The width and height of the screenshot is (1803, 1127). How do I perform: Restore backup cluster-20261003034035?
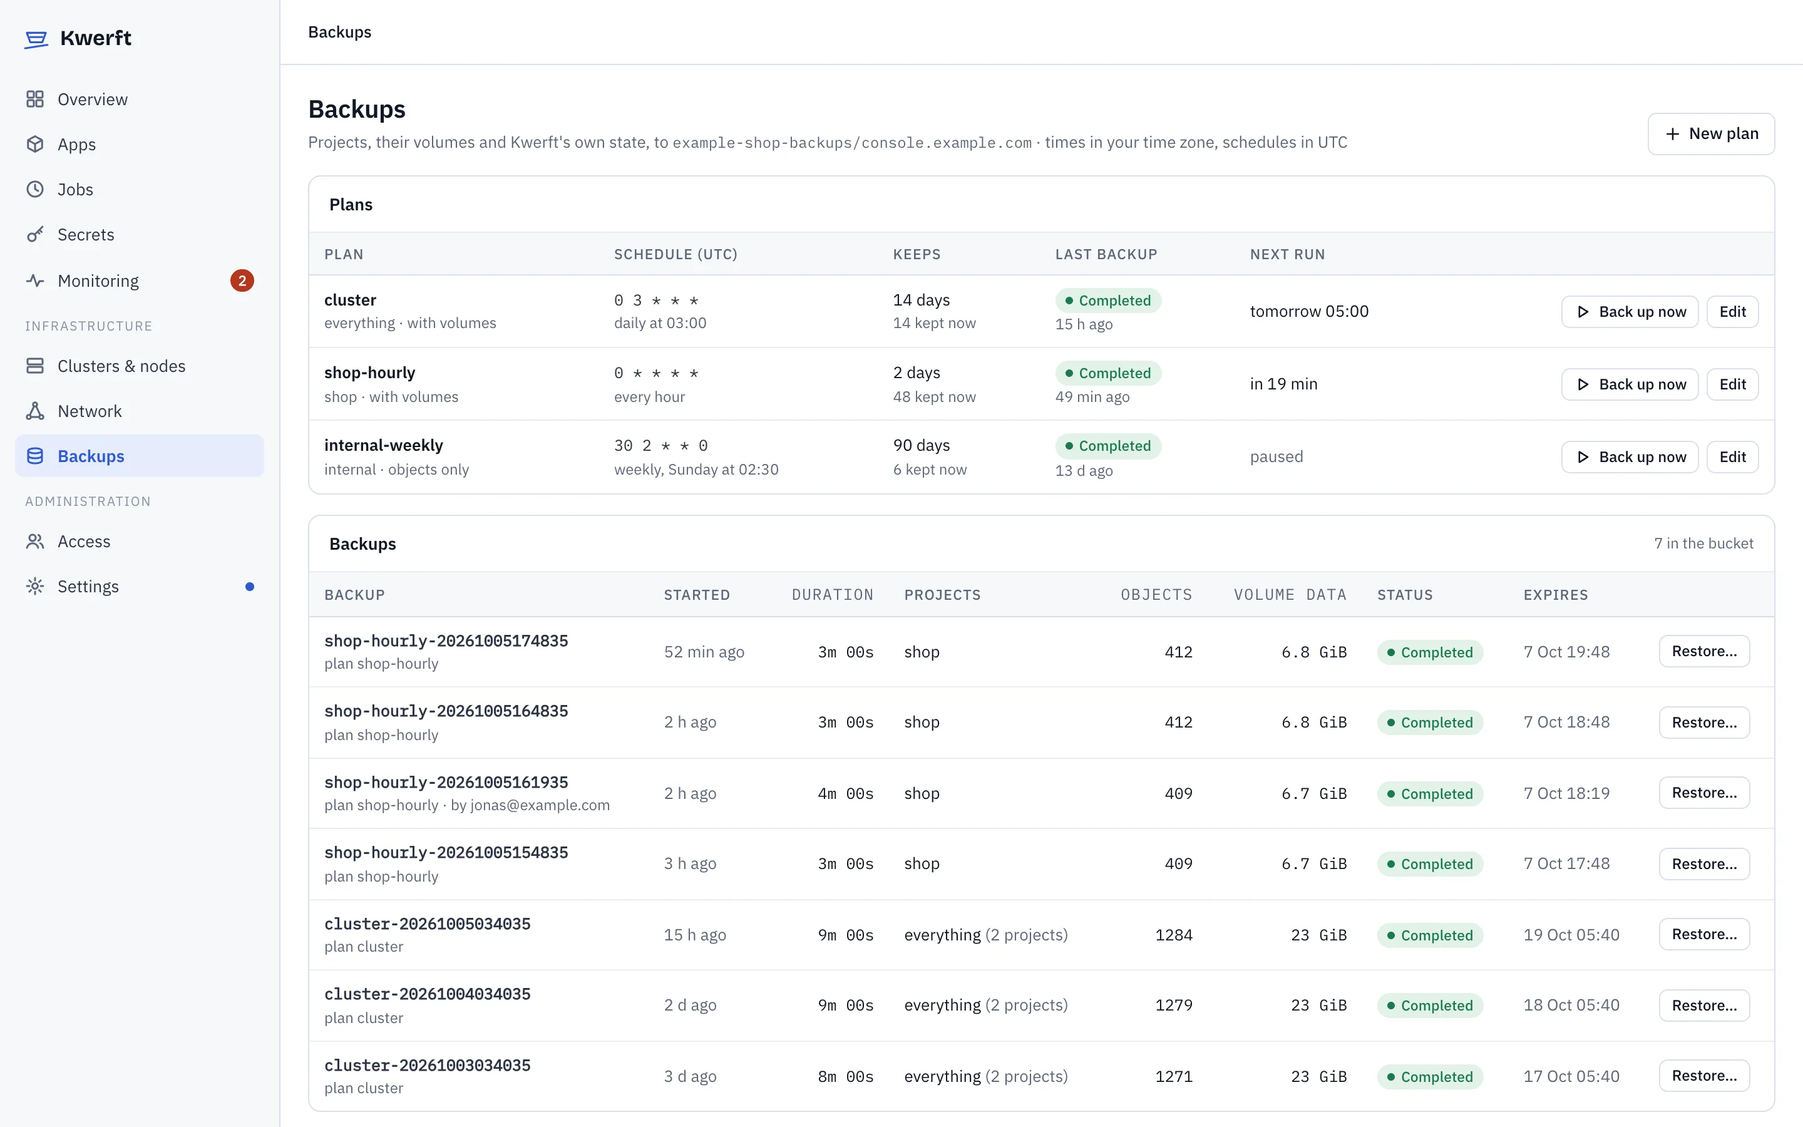tap(1704, 1076)
